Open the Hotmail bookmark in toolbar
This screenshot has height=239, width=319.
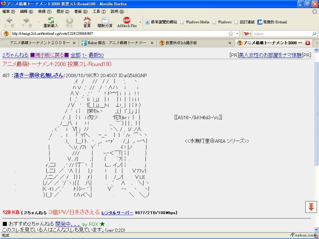272,22
